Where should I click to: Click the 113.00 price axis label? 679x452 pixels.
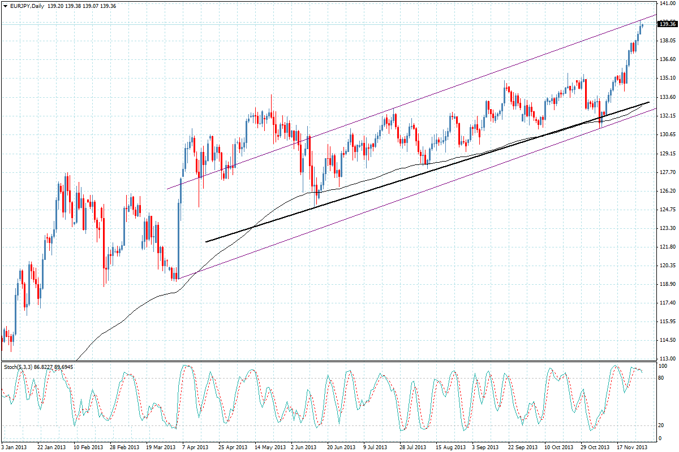668,359
